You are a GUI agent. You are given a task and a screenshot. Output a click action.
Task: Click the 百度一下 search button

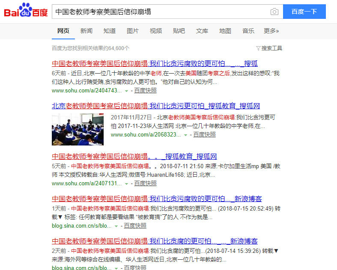[x=304, y=12]
